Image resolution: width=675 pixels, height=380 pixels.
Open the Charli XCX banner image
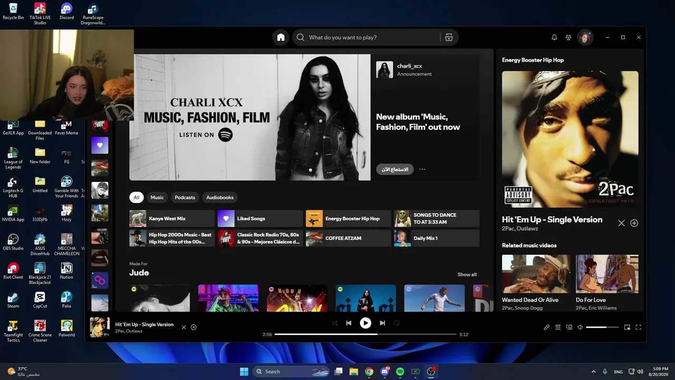[x=250, y=117]
